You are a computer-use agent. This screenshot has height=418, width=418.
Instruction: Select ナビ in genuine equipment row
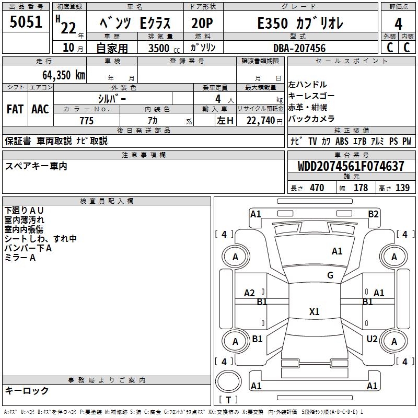tap(296, 141)
